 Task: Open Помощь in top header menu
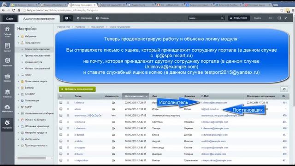pos(102,18)
